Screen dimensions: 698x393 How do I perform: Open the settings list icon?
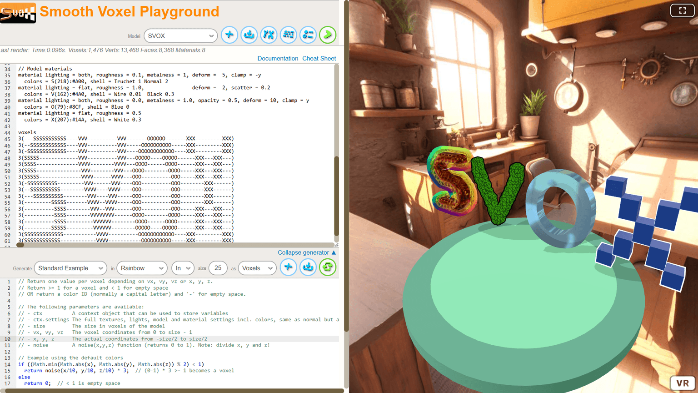[x=308, y=35]
